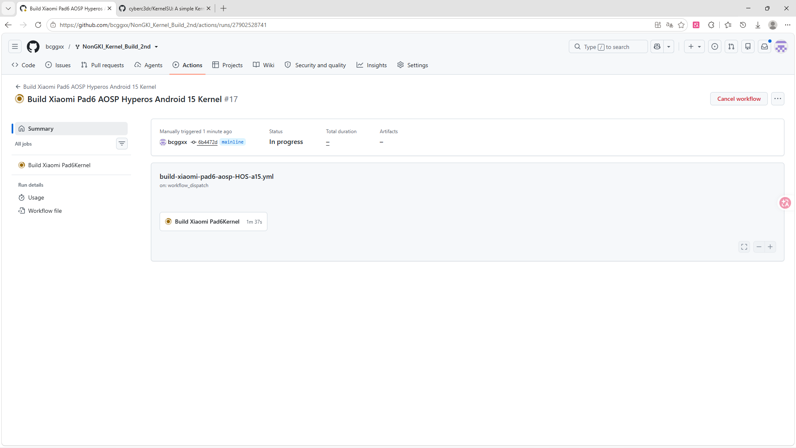
Task: Click the browser back arrow
Action: (8, 25)
